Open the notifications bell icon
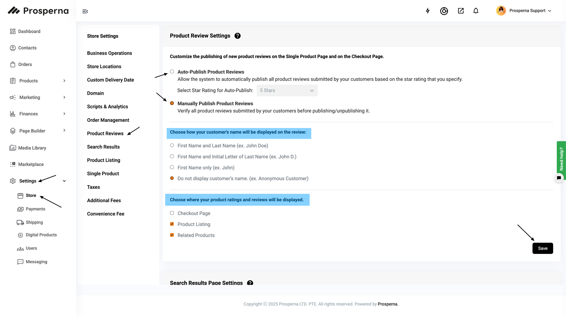 point(476,11)
